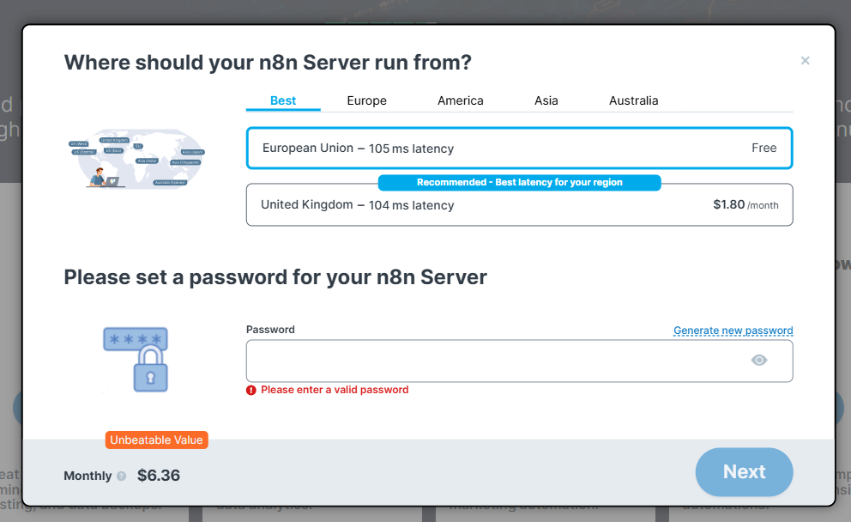Switch to the Asia tab
The height and width of the screenshot is (522, 851).
click(546, 100)
